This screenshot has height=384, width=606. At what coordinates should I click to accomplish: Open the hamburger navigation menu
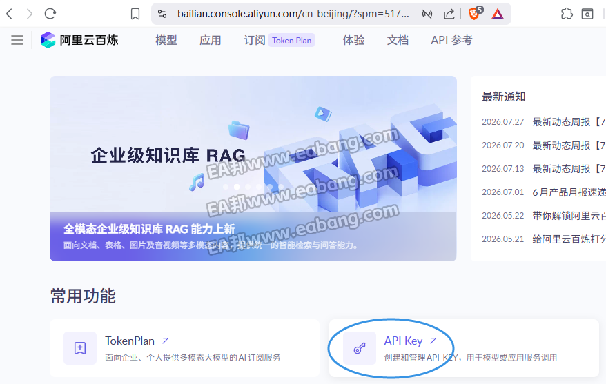pos(17,40)
